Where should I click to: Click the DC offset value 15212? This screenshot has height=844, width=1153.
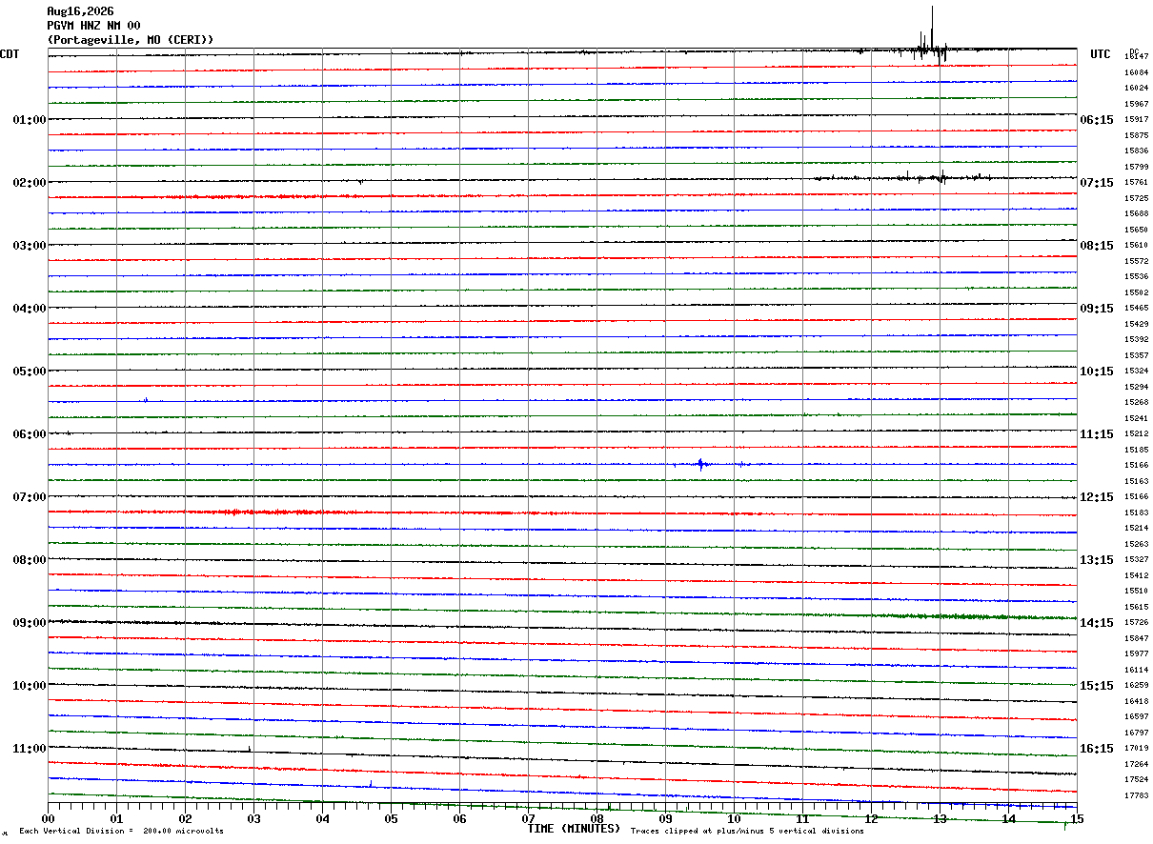[1136, 434]
